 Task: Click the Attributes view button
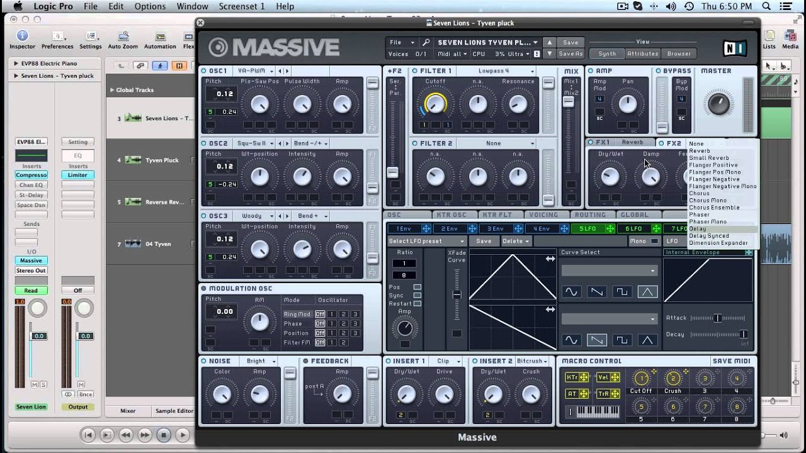[x=643, y=53]
